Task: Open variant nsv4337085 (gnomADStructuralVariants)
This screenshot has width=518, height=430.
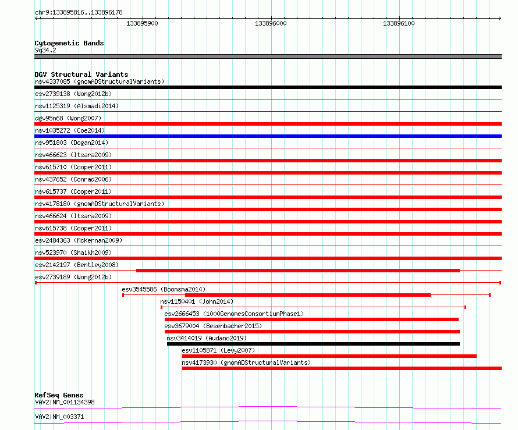Action: (100, 81)
